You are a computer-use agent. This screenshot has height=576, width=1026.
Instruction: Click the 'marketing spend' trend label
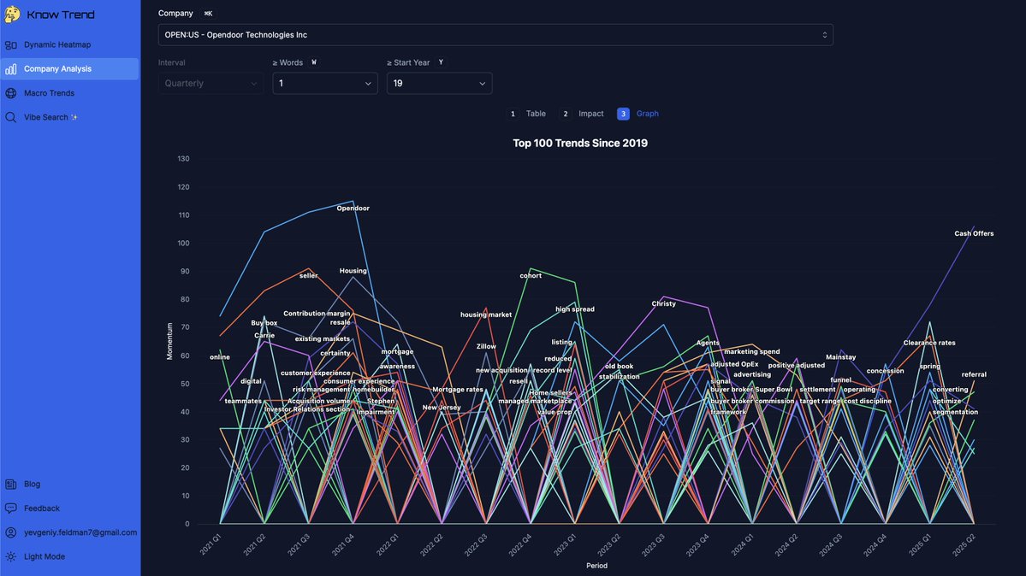click(x=752, y=352)
